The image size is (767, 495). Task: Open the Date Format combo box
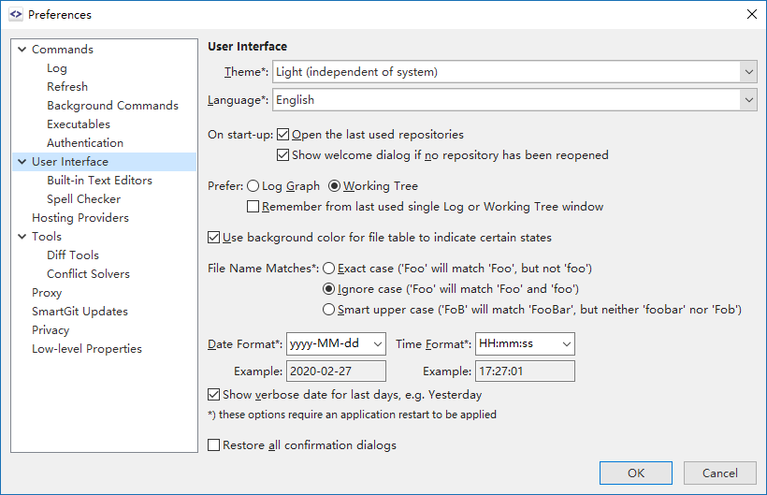point(377,344)
